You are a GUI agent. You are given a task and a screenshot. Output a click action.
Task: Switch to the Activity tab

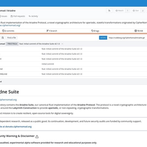(x=33, y=16)
